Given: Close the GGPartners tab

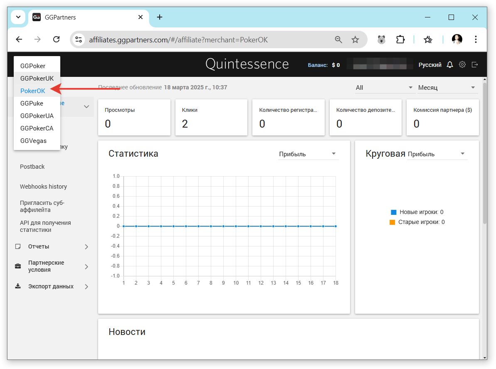Looking at the screenshot, I should coord(141,17).
